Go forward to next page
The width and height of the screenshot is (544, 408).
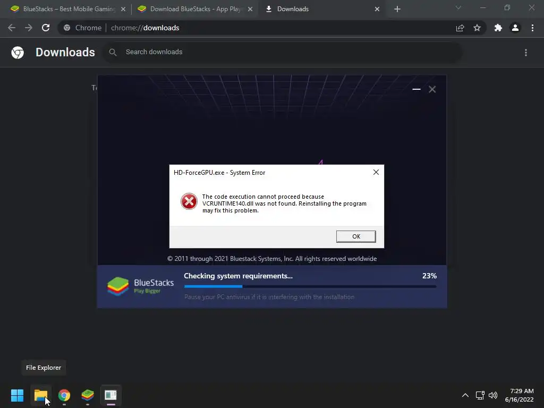pyautogui.click(x=29, y=28)
